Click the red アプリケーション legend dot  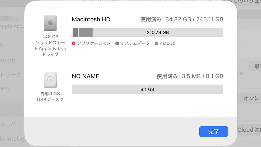pos(74,43)
